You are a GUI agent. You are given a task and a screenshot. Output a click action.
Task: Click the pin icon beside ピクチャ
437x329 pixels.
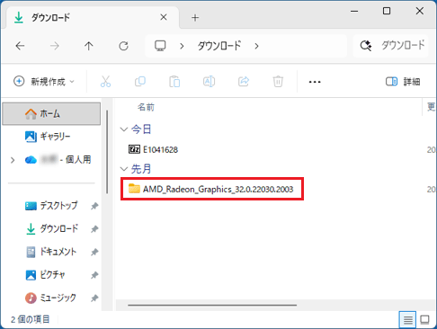coord(94,275)
